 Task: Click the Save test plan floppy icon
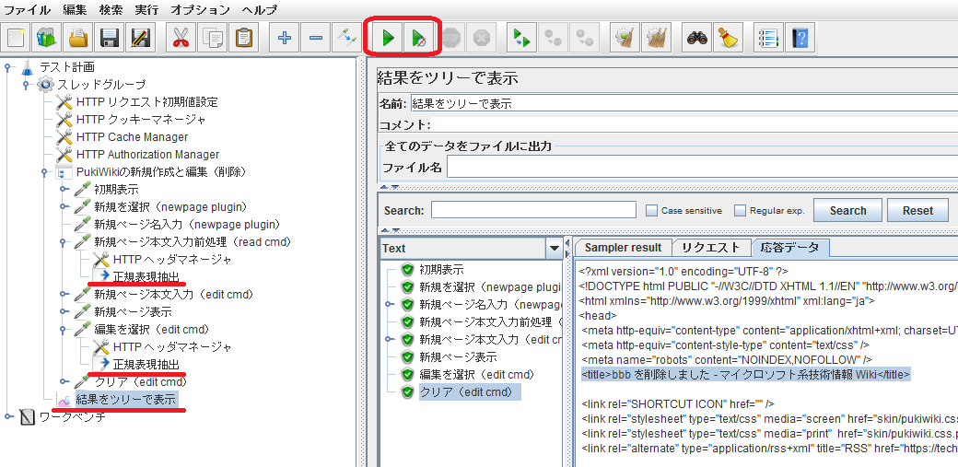coord(111,38)
